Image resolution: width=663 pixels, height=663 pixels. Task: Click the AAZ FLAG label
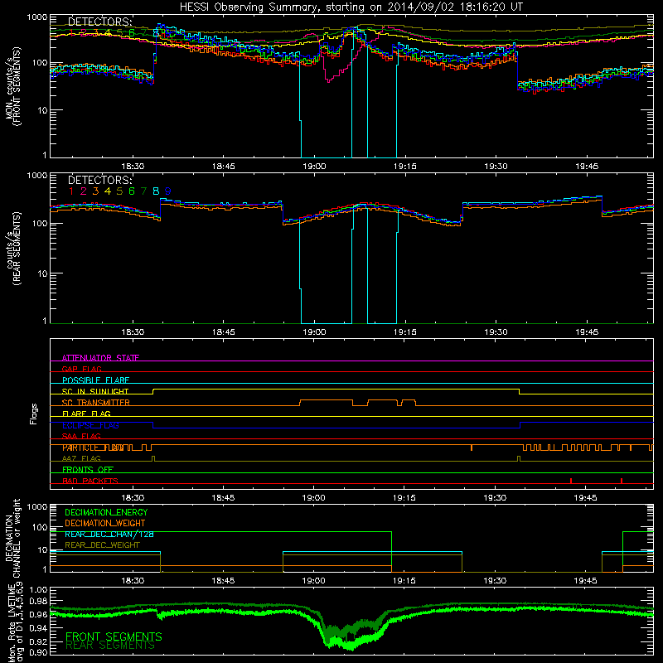click(x=81, y=458)
